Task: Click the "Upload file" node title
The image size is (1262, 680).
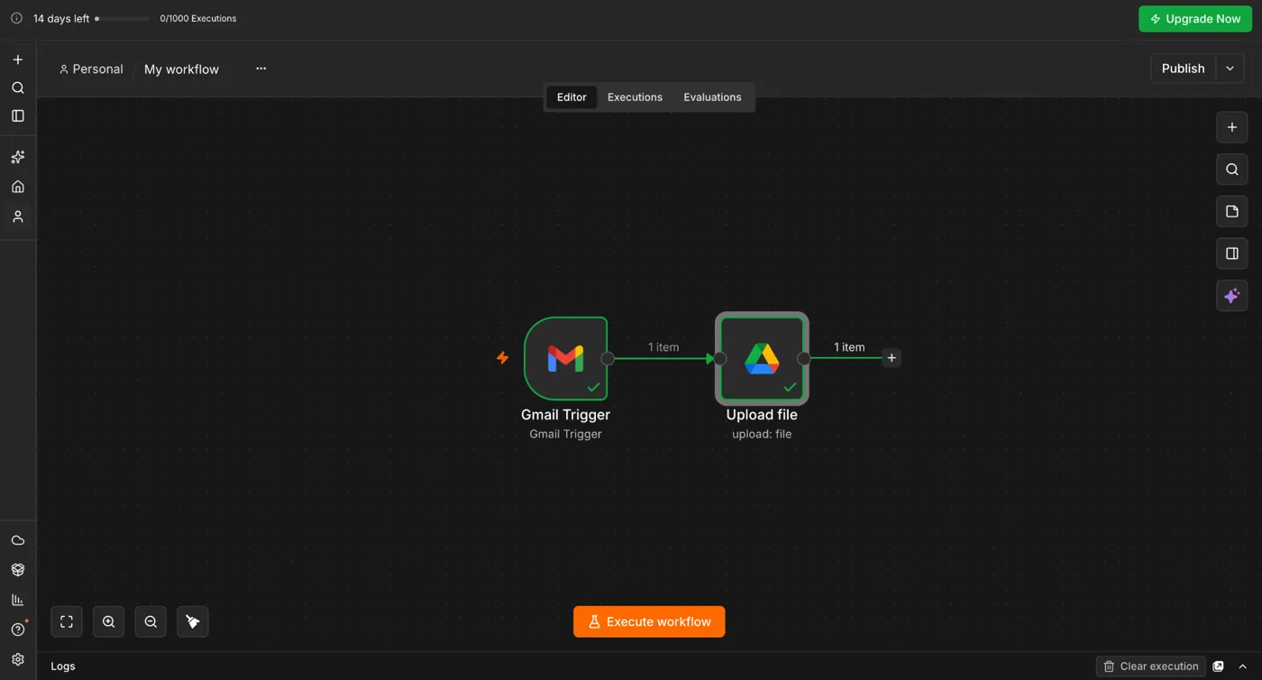Action: (x=762, y=415)
